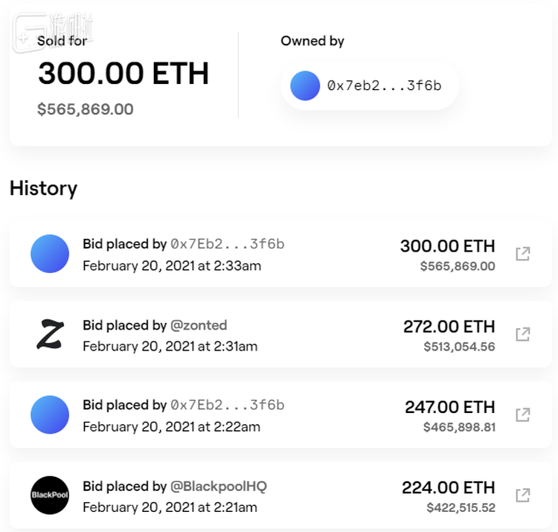Open external link for 272.00 ETH bid
This screenshot has width=558, height=532.
pyautogui.click(x=523, y=334)
